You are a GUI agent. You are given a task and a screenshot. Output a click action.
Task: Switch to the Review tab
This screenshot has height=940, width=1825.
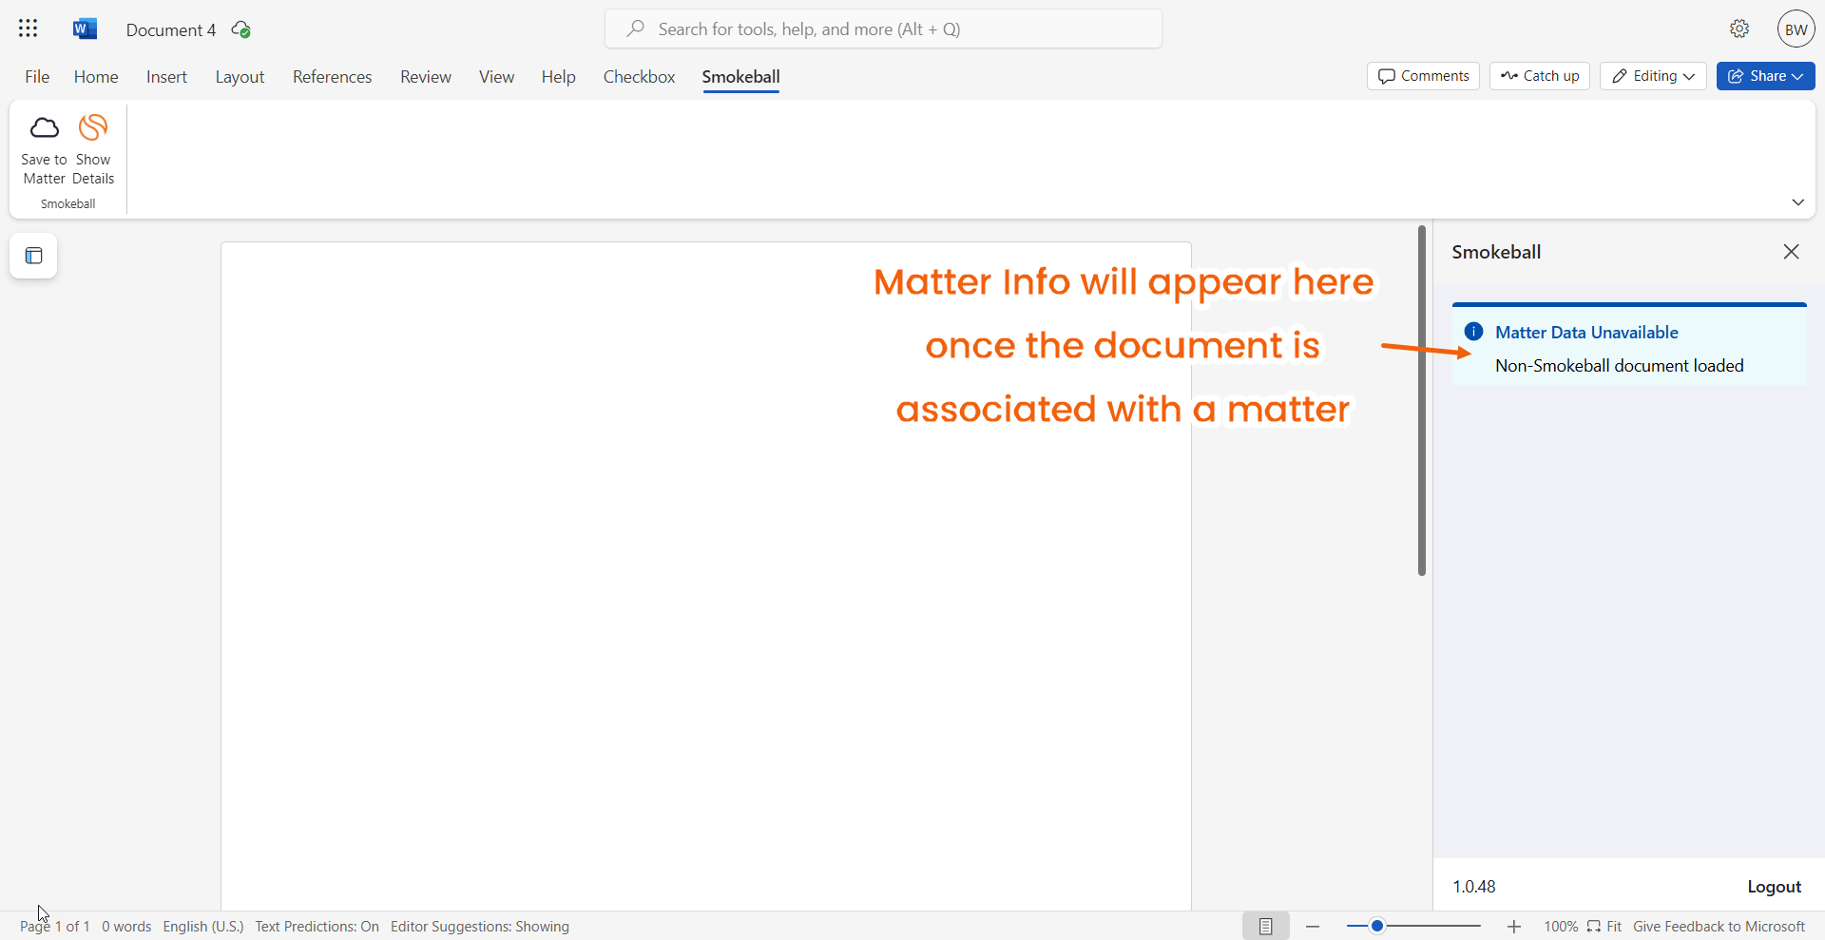(425, 77)
